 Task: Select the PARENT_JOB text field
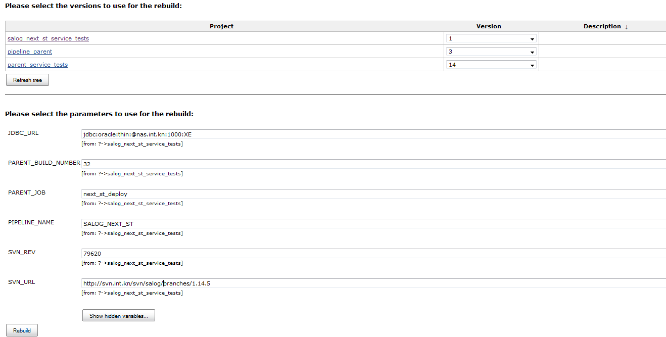tap(373, 194)
